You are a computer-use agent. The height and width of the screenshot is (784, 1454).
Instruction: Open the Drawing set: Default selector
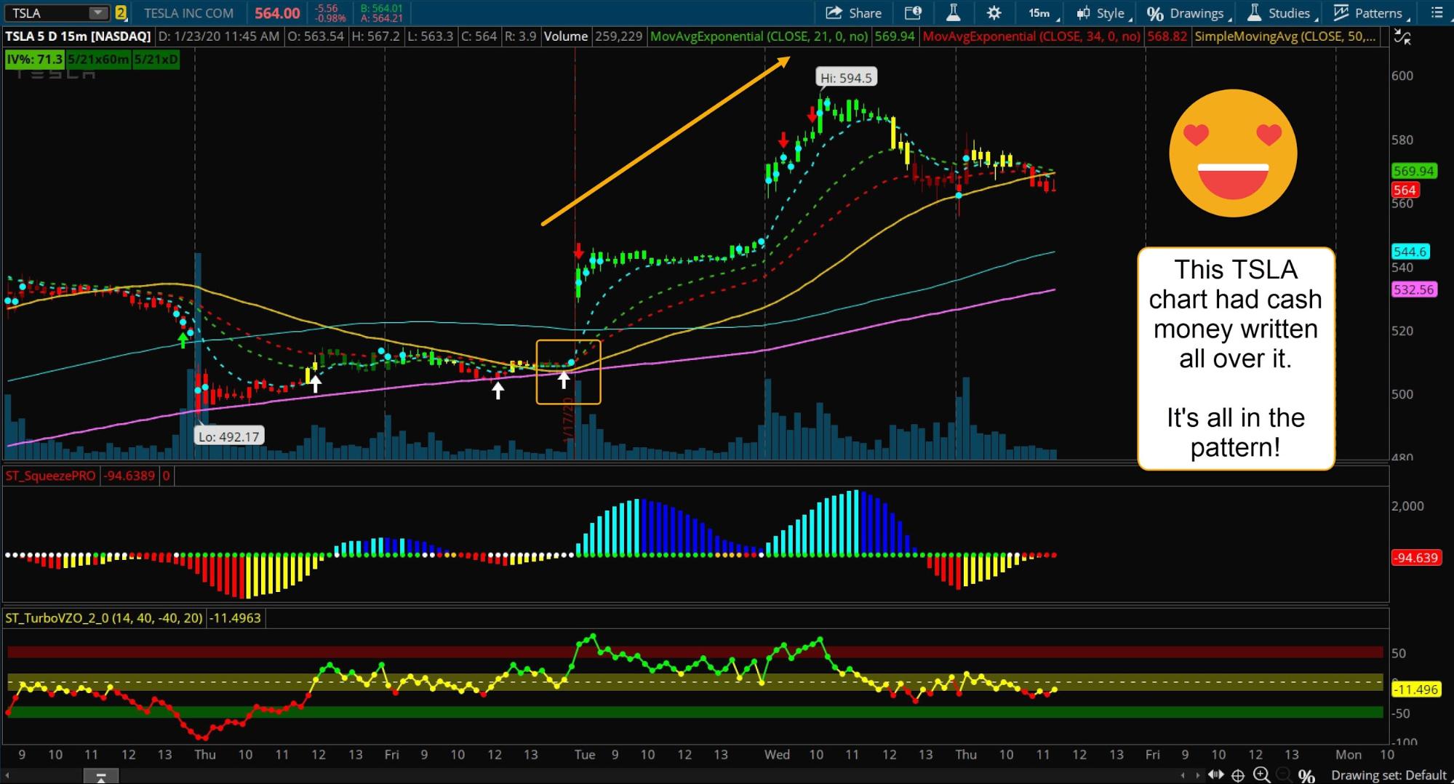(1388, 775)
